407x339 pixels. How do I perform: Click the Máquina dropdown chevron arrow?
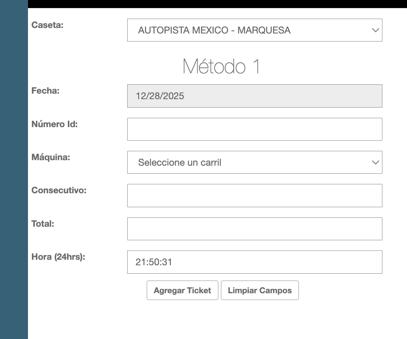point(375,162)
